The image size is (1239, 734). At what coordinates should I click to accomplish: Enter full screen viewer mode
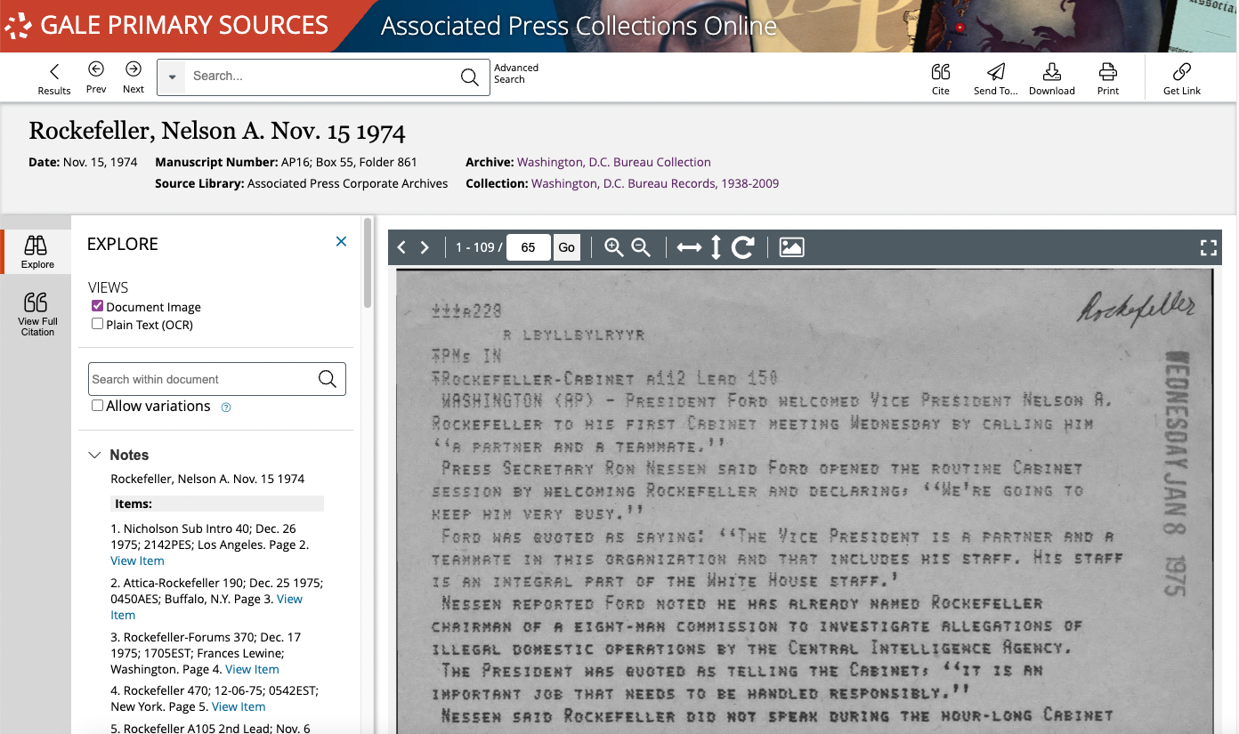(1208, 248)
